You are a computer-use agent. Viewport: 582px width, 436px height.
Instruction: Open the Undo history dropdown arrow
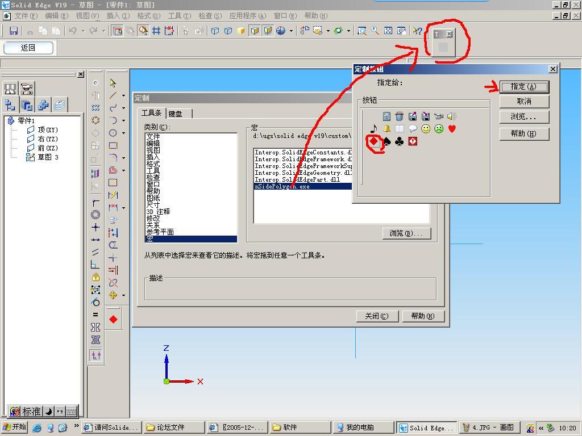(x=83, y=31)
